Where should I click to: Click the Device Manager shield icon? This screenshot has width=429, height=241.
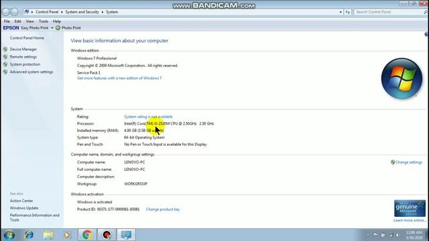(5, 49)
